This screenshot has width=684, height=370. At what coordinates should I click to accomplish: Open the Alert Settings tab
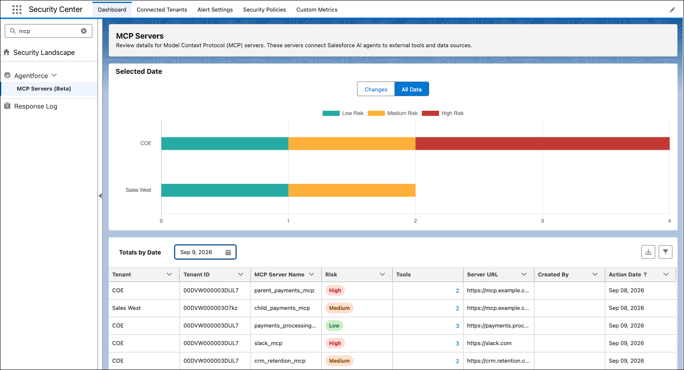click(215, 9)
